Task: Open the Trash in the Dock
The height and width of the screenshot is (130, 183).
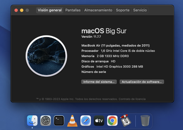Action: (x=145, y=121)
